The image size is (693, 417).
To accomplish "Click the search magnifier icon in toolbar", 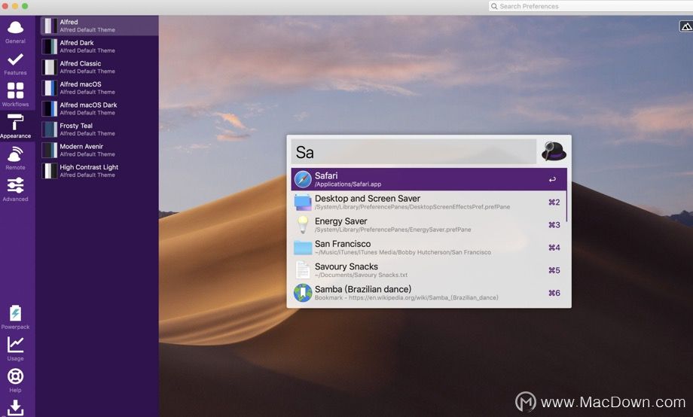I will (x=494, y=6).
